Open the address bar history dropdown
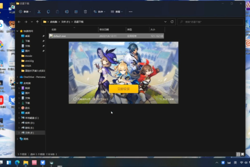250x167 pixels. (165, 22)
